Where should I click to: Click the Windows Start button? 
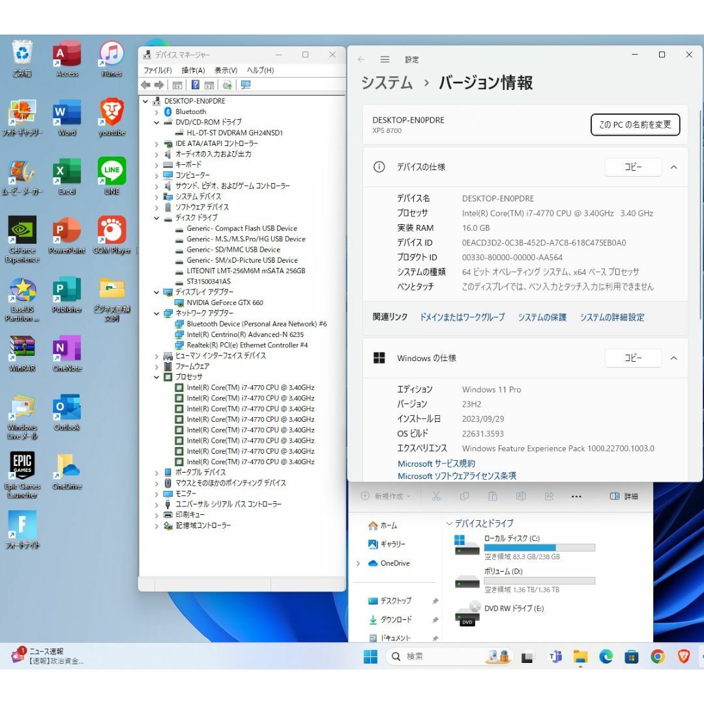(x=370, y=657)
